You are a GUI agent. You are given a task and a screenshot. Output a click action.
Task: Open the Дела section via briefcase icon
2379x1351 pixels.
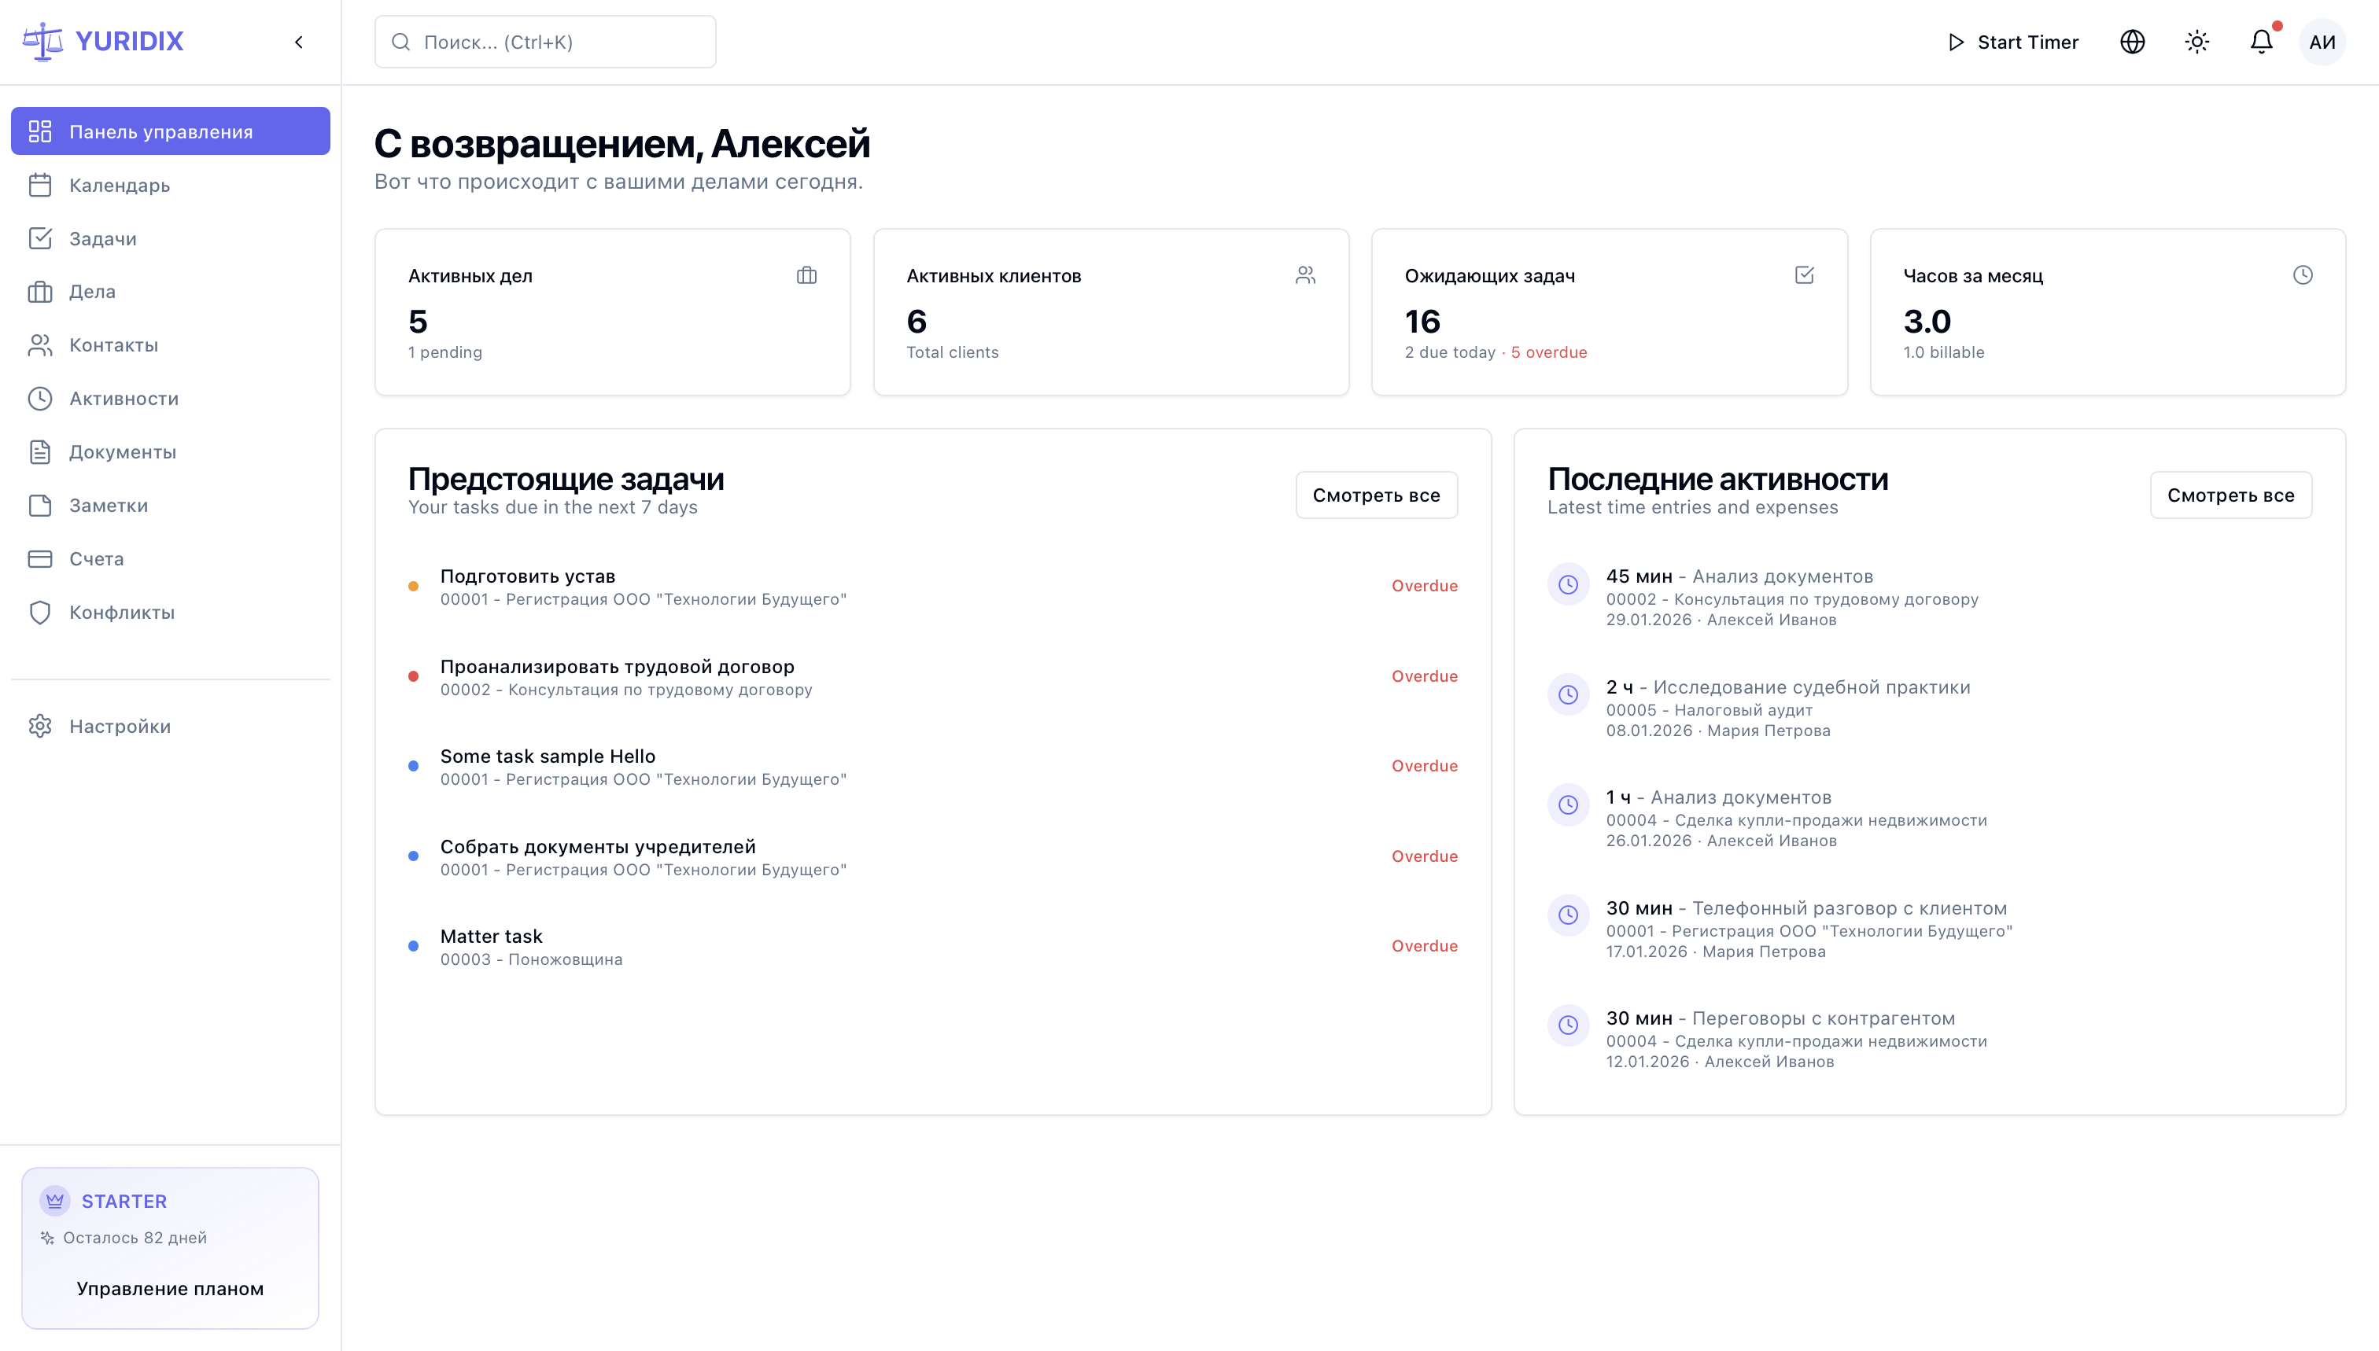point(40,292)
